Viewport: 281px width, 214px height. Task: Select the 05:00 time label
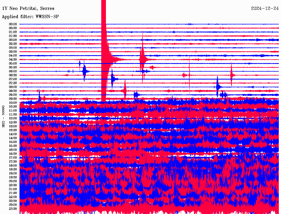(13, 63)
